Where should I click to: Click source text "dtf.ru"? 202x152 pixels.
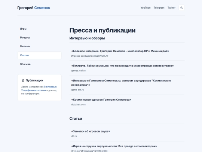click(x=74, y=136)
